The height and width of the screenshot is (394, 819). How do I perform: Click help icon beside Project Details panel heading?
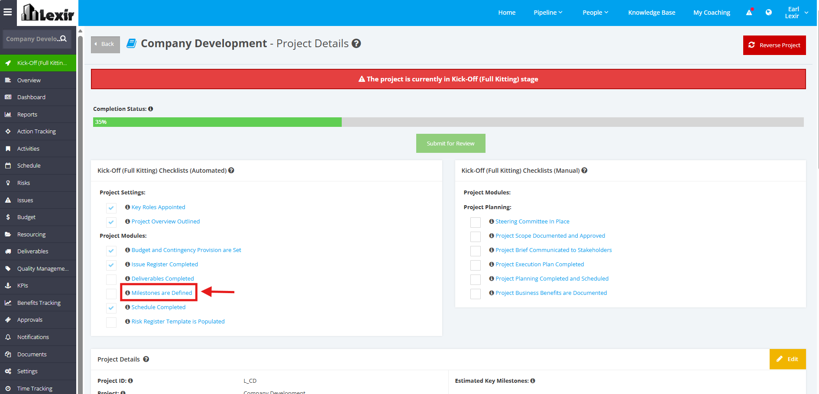(x=146, y=359)
